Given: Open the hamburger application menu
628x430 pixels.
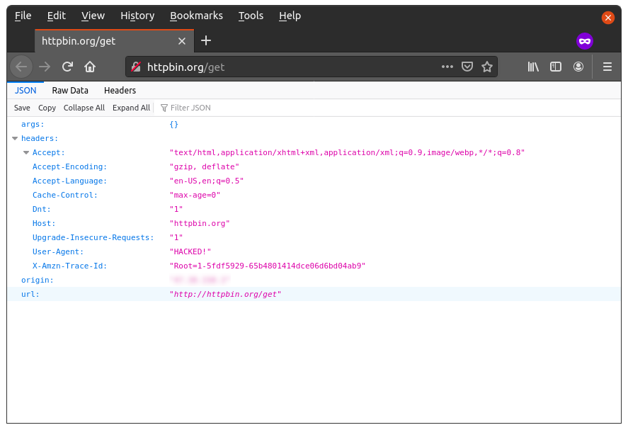Looking at the screenshot, I should 607,67.
